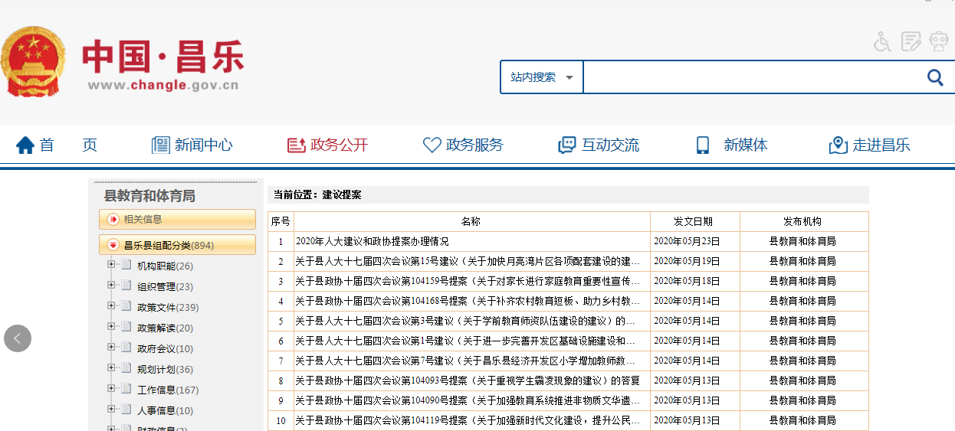
Task: Click in the site search input field
Action: 751,77
